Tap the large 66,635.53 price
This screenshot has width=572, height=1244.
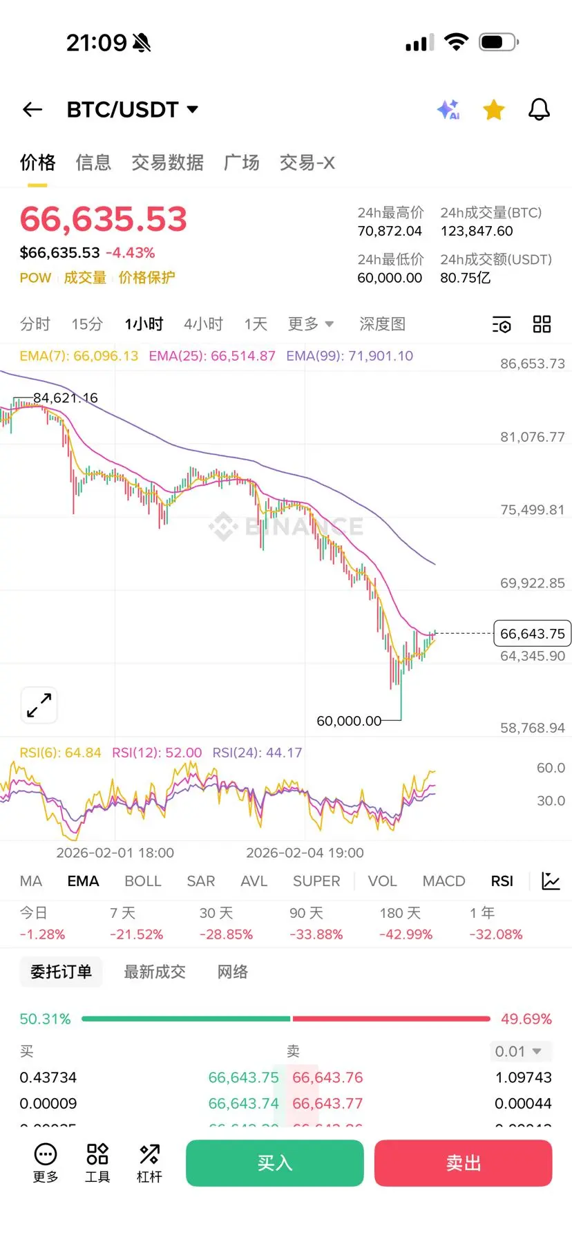[104, 219]
